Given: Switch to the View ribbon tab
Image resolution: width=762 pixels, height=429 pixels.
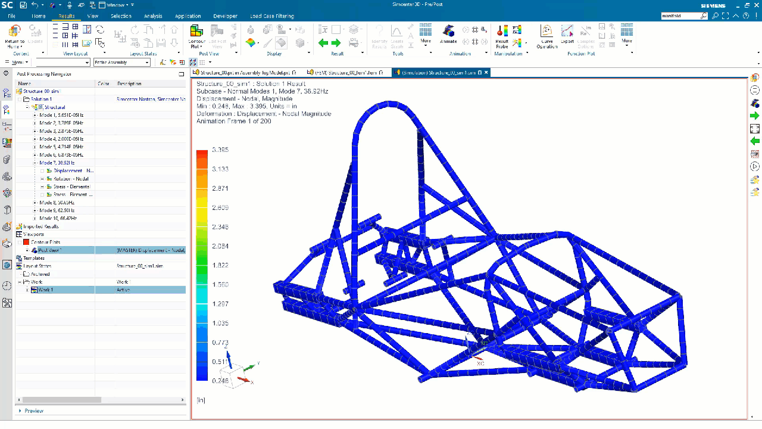Looking at the screenshot, I should (93, 16).
